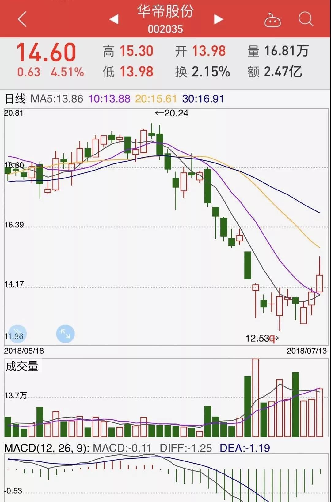
Task: Tap the back arrow in the header
Action: coord(22,19)
